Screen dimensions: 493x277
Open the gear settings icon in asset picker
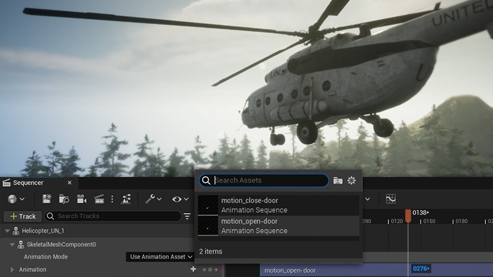click(352, 180)
